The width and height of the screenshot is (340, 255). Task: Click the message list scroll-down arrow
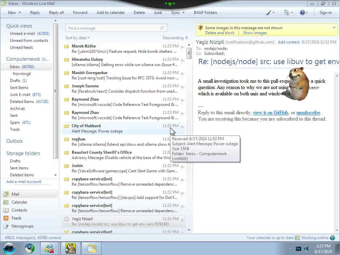tap(189, 230)
